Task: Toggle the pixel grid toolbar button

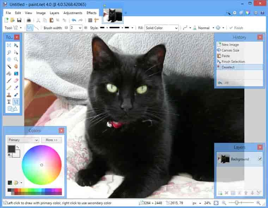Action: click(90, 20)
